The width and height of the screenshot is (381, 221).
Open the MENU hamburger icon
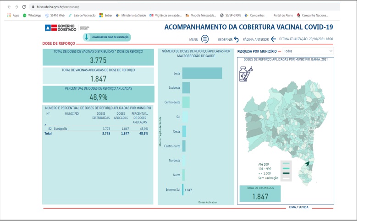click(205, 39)
